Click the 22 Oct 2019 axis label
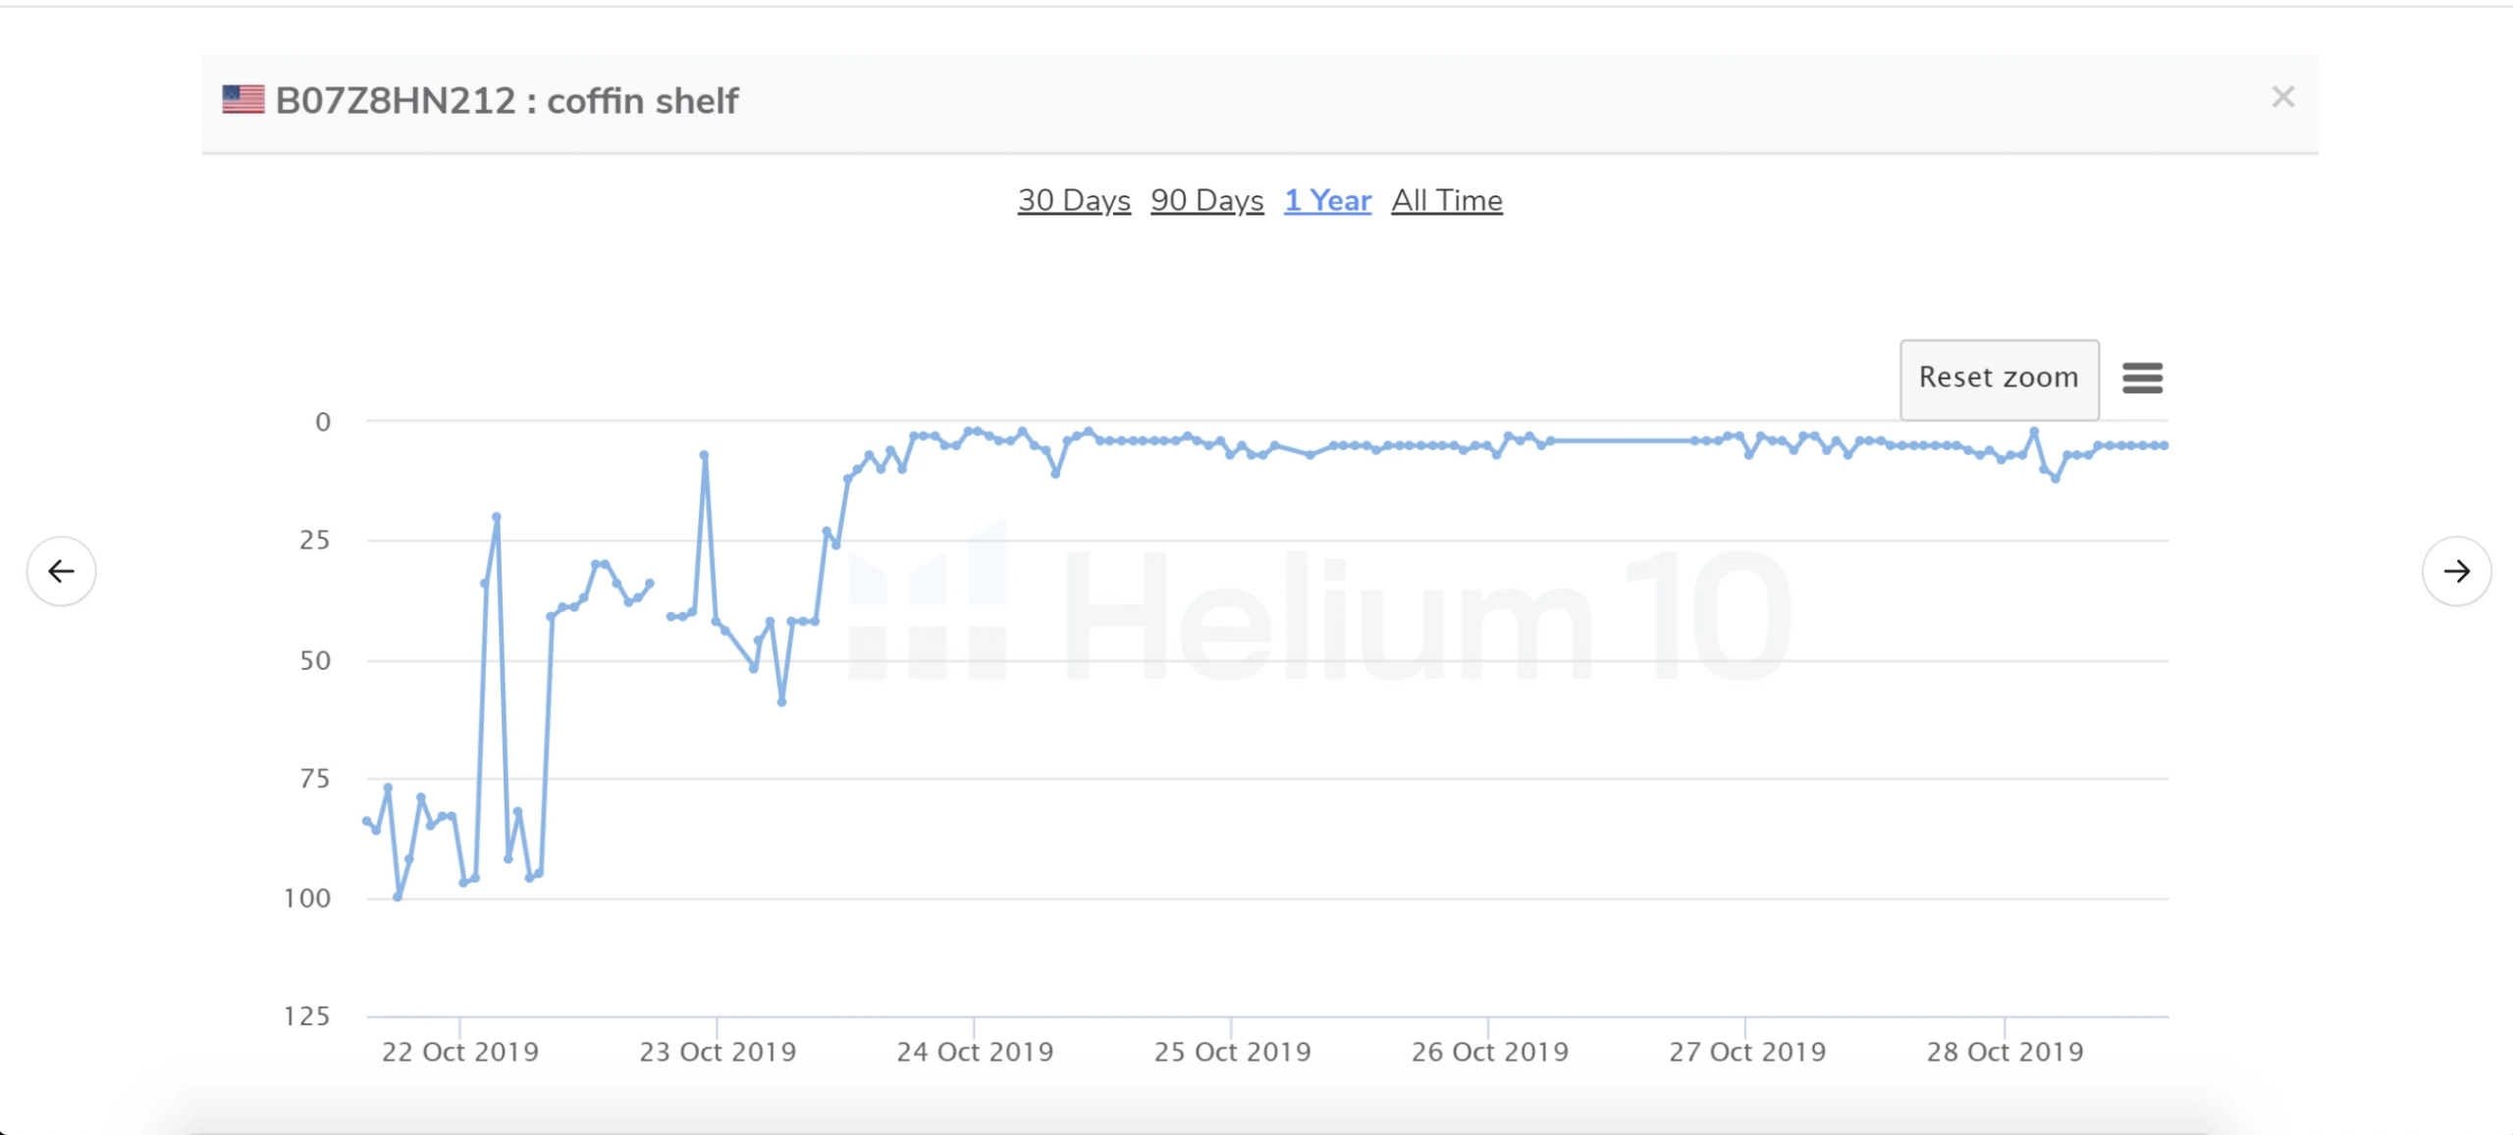The image size is (2513, 1135). [460, 1052]
